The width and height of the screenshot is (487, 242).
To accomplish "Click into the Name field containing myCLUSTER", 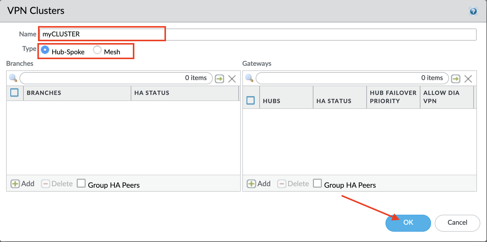I will pyautogui.click(x=258, y=34).
